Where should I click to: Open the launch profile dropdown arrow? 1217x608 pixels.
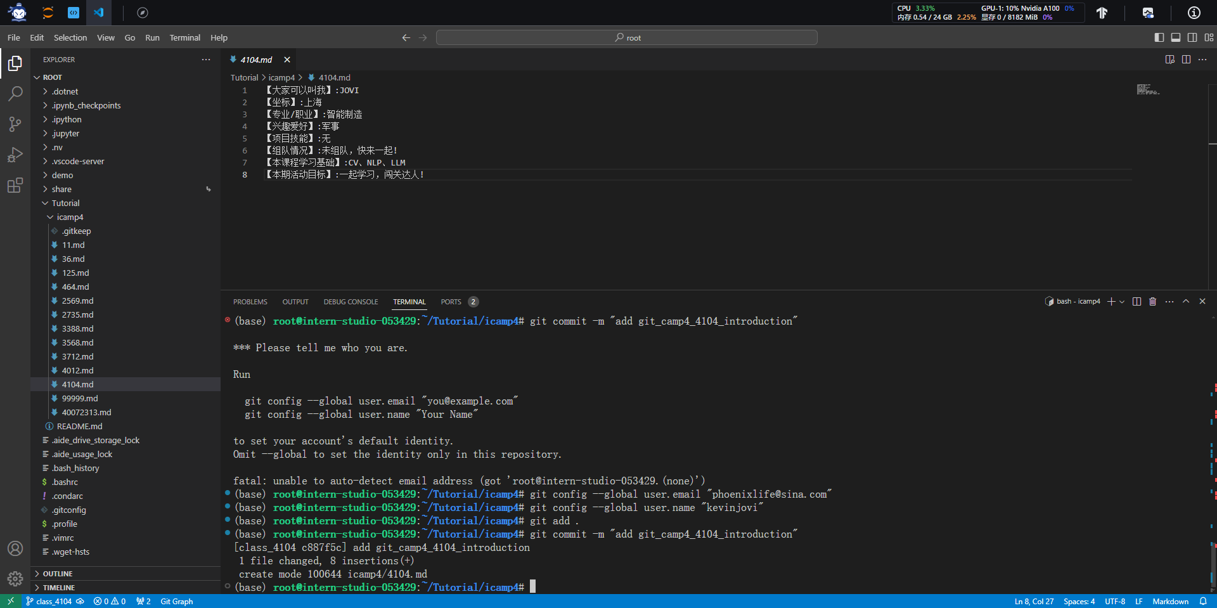[1122, 302]
